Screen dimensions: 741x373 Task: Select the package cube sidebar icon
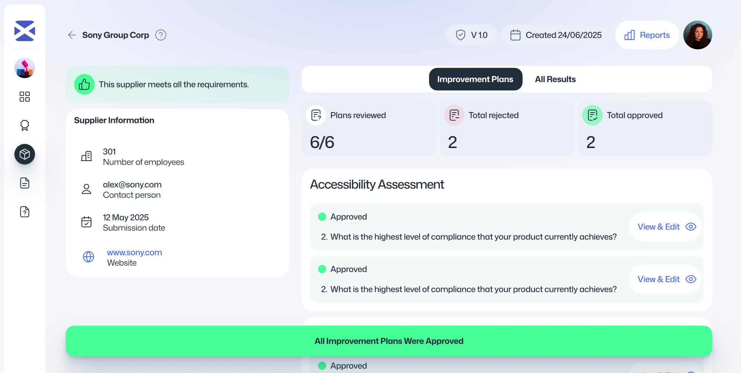pyautogui.click(x=24, y=154)
